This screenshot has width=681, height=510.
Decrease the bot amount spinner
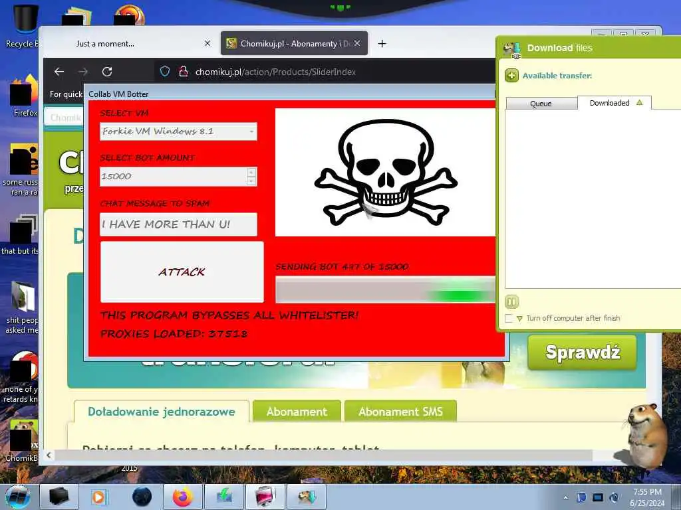pyautogui.click(x=251, y=181)
